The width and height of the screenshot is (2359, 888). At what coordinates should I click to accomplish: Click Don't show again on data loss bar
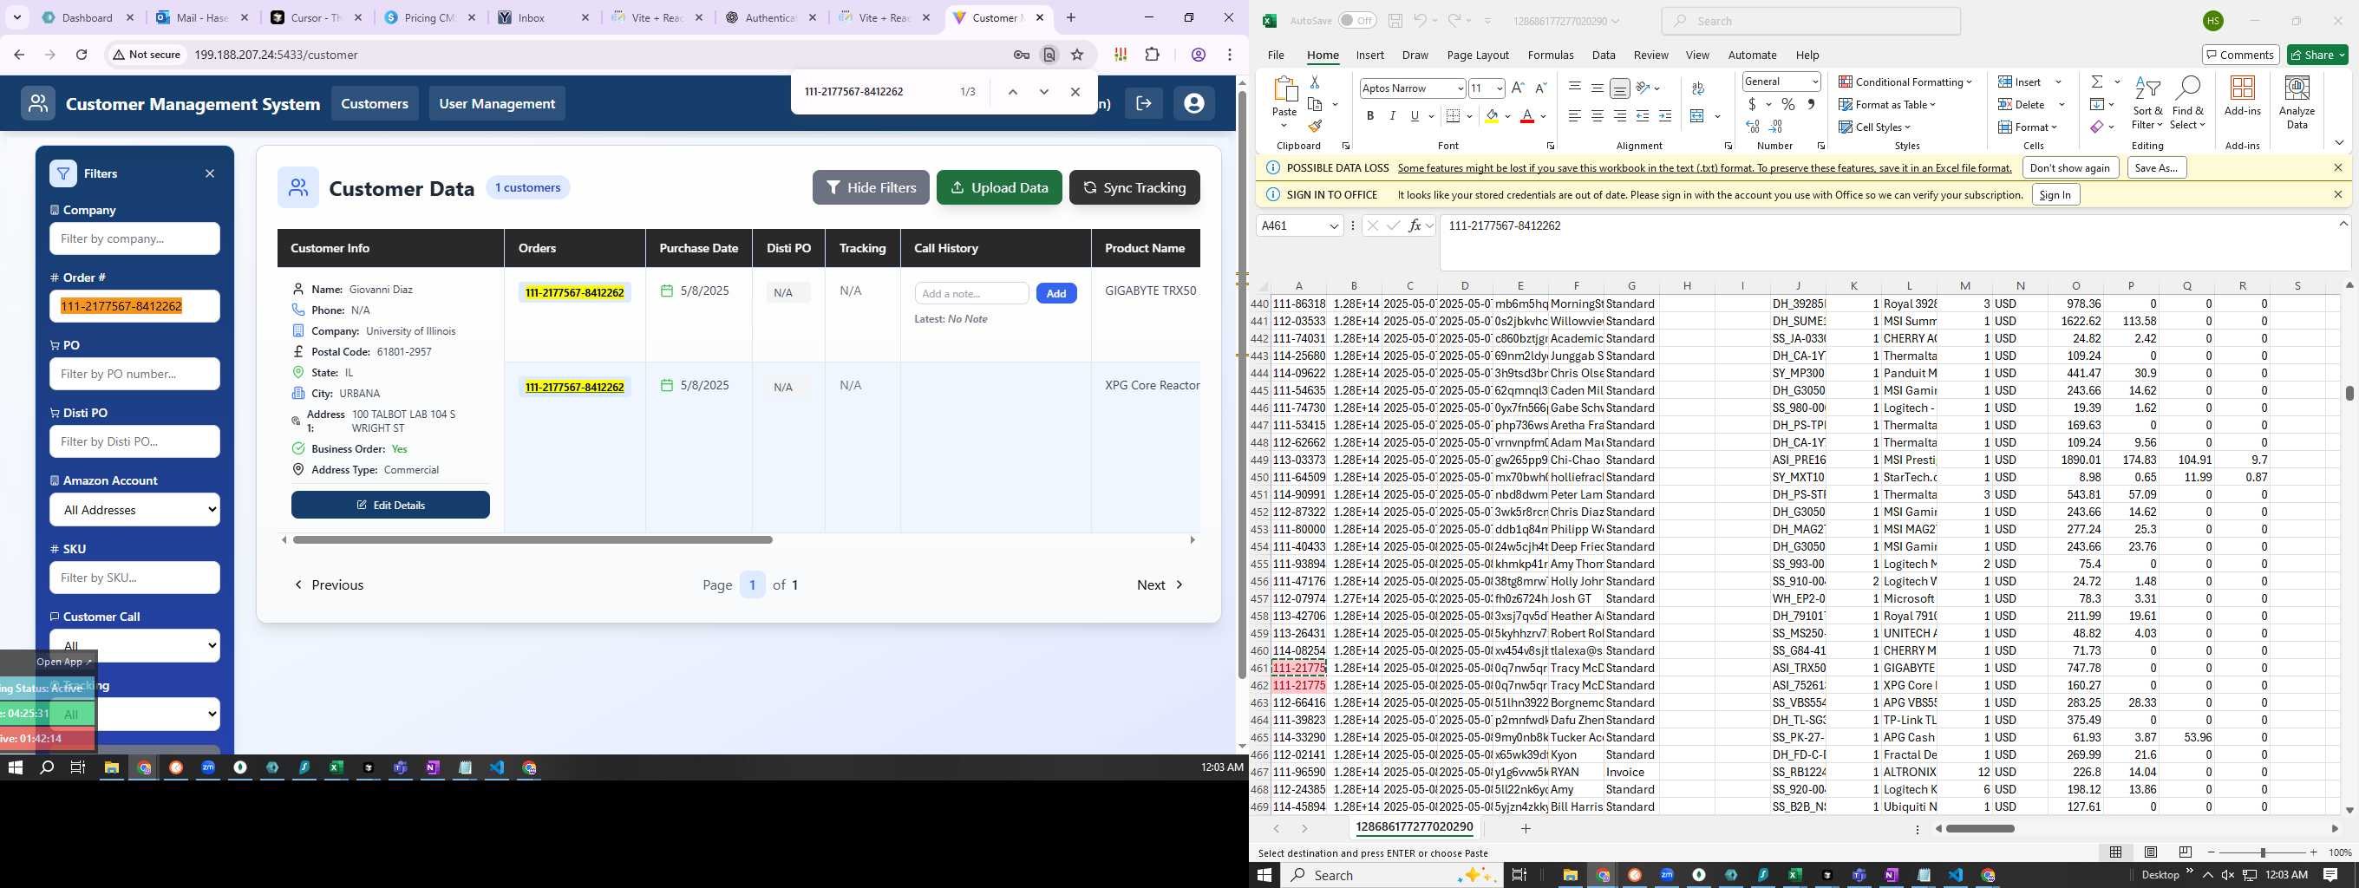(2068, 167)
